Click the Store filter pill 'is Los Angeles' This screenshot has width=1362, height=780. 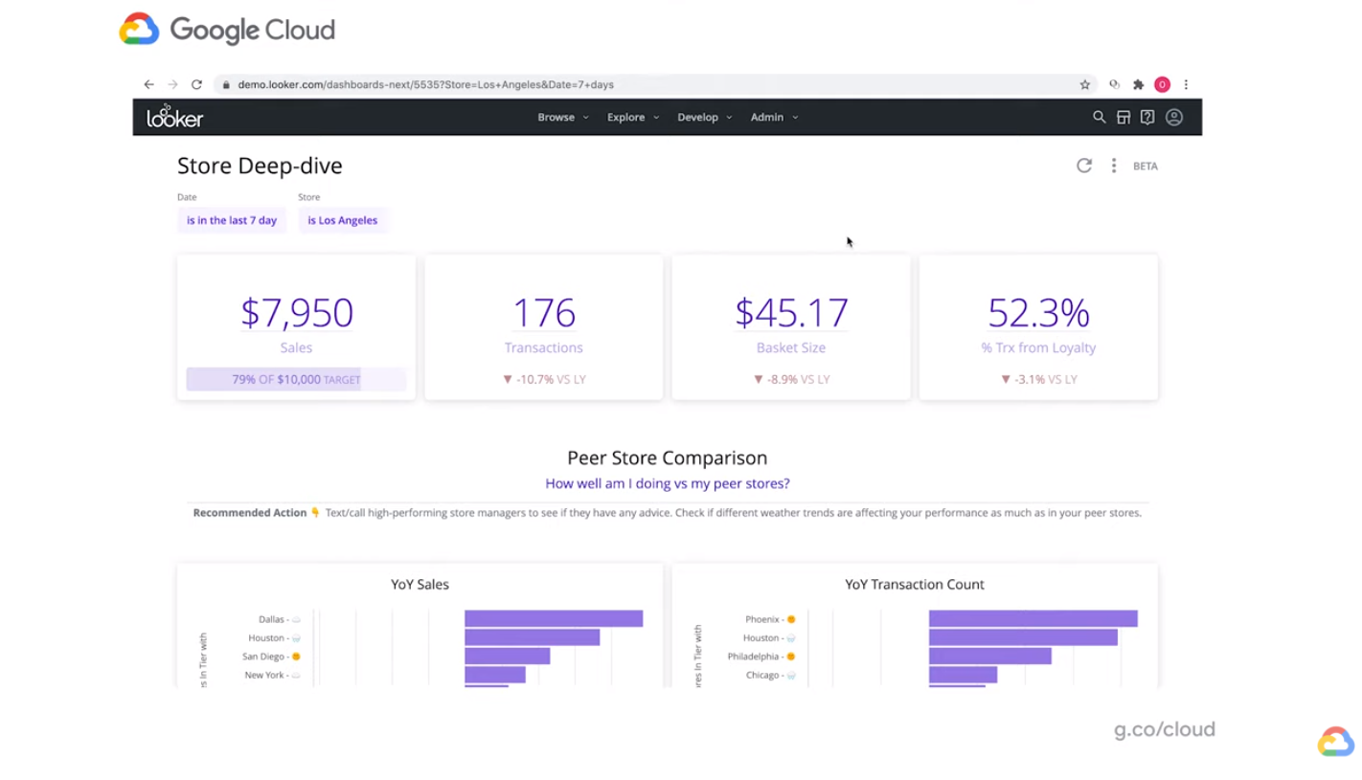342,220
